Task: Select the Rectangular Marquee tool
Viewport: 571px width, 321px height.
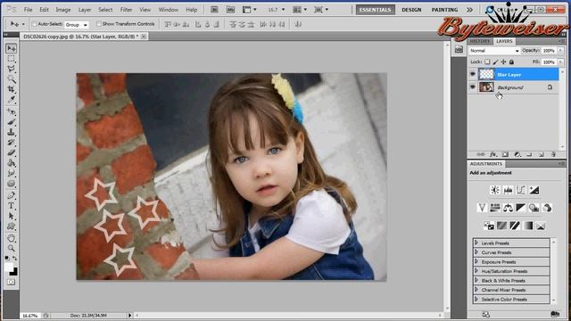Action: (x=12, y=59)
